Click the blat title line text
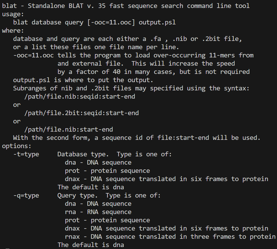277x249 pixels. [126, 6]
